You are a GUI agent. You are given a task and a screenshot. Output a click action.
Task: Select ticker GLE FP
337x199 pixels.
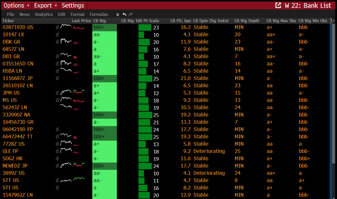pyautogui.click(x=10, y=151)
